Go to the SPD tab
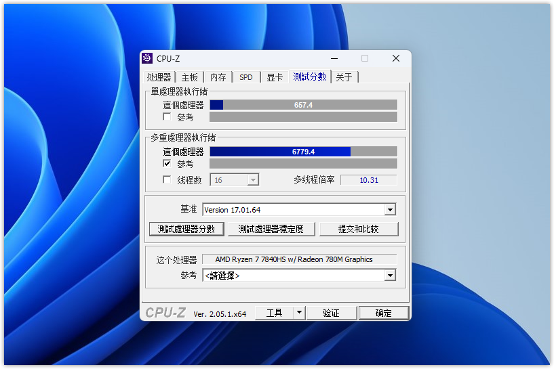The height and width of the screenshot is (369, 554). tap(246, 77)
